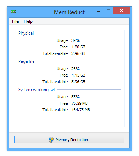This screenshot has height=156, width=139.
Task: Click the shield icon on Memory Reduction button
Action: click(51, 140)
